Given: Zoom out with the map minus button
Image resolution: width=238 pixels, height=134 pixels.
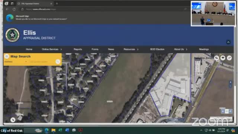Looking at the screenshot, I should [231, 86].
